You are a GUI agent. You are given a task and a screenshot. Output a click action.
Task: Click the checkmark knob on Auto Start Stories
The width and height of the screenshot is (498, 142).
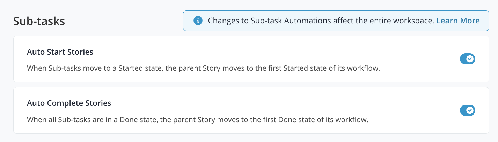[x=470, y=59]
